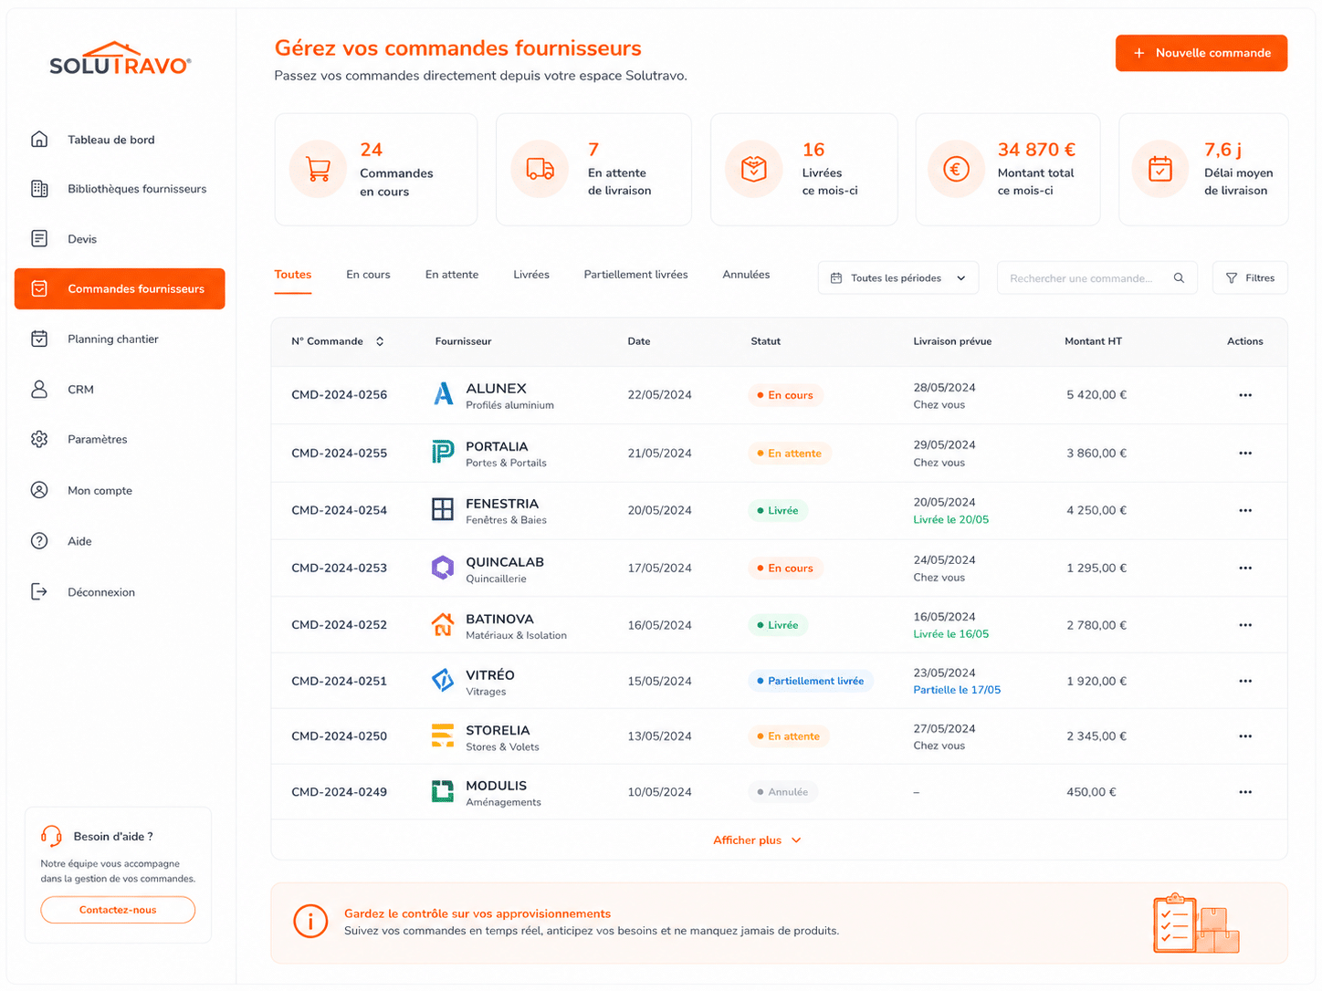This screenshot has height=991, width=1322.
Task: Click the CRM person icon
Action: (x=39, y=389)
